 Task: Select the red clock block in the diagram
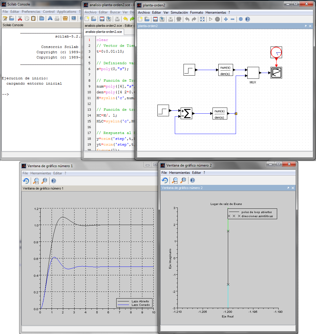pyautogui.click(x=276, y=52)
